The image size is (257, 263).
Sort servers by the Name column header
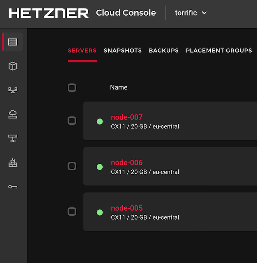(x=118, y=88)
